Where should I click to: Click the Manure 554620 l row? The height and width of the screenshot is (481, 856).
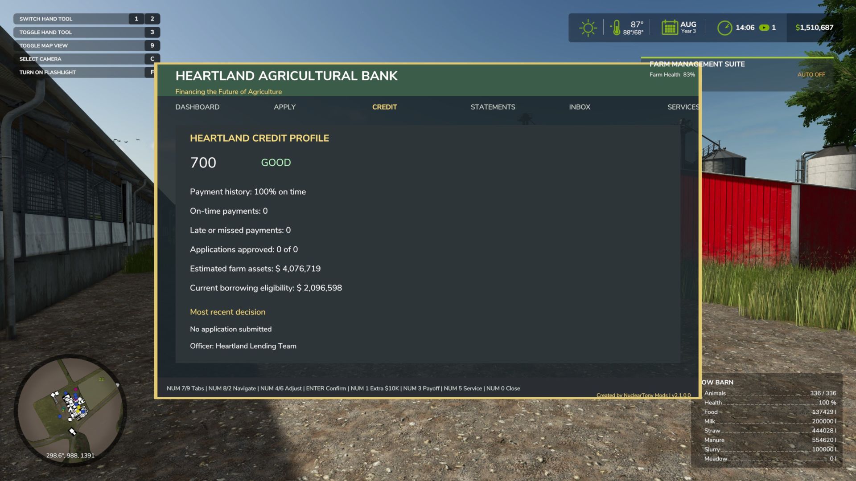click(770, 440)
